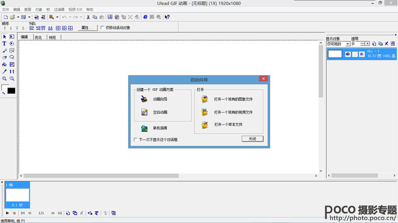Viewport: 398px width, 223px height.
Task: Open the File menu
Action: click(x=5, y=9)
